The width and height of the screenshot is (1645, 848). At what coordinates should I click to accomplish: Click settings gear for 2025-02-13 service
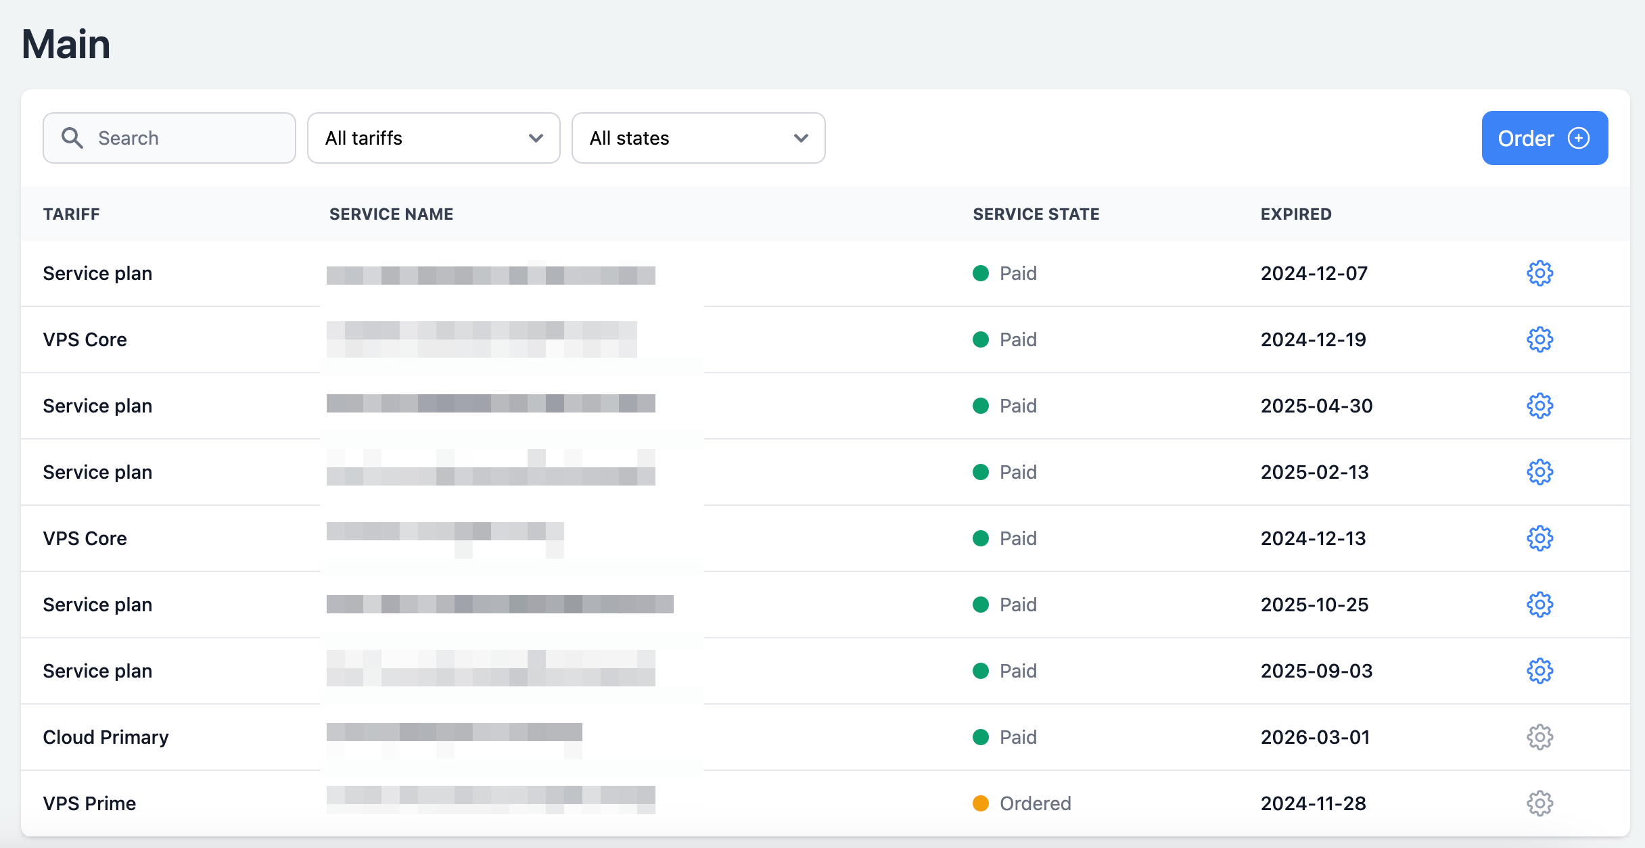(x=1539, y=472)
